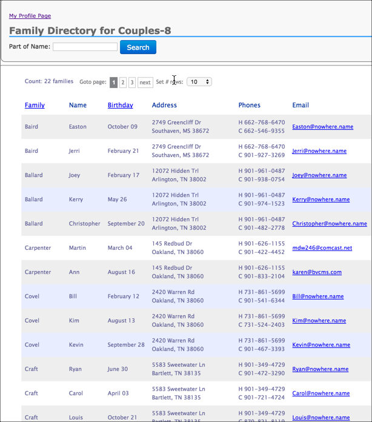Screen dimensions: 372x422
Task: Select the name Ann in Carpenter row
Action: 75,272
